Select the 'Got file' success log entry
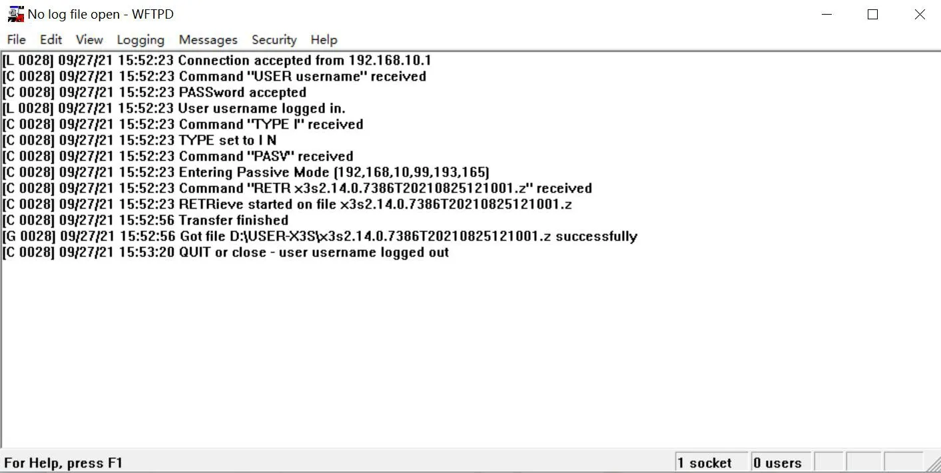The width and height of the screenshot is (941, 473). (x=320, y=236)
